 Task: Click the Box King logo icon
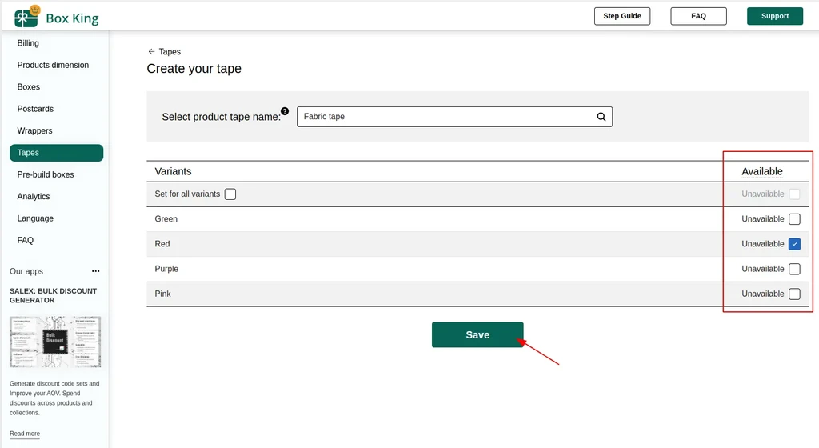pos(27,16)
